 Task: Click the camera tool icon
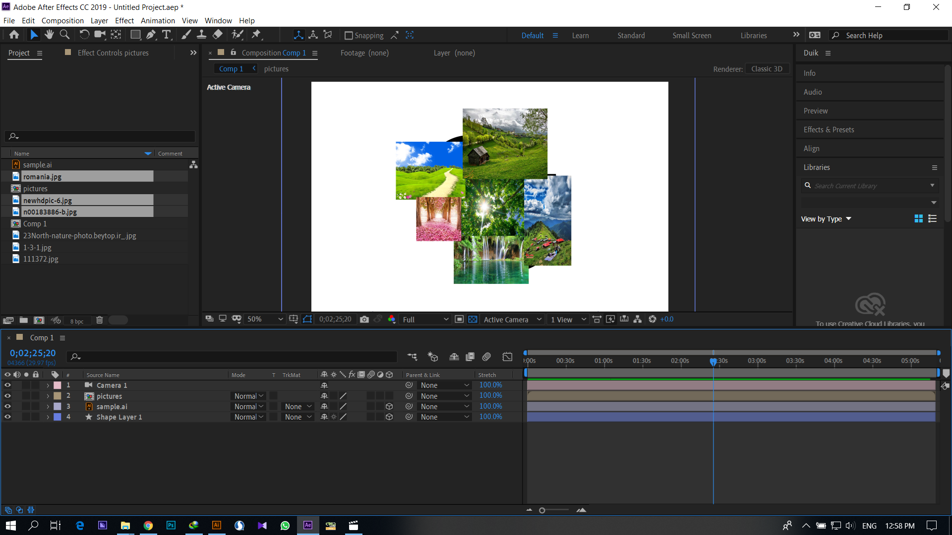[x=99, y=35]
